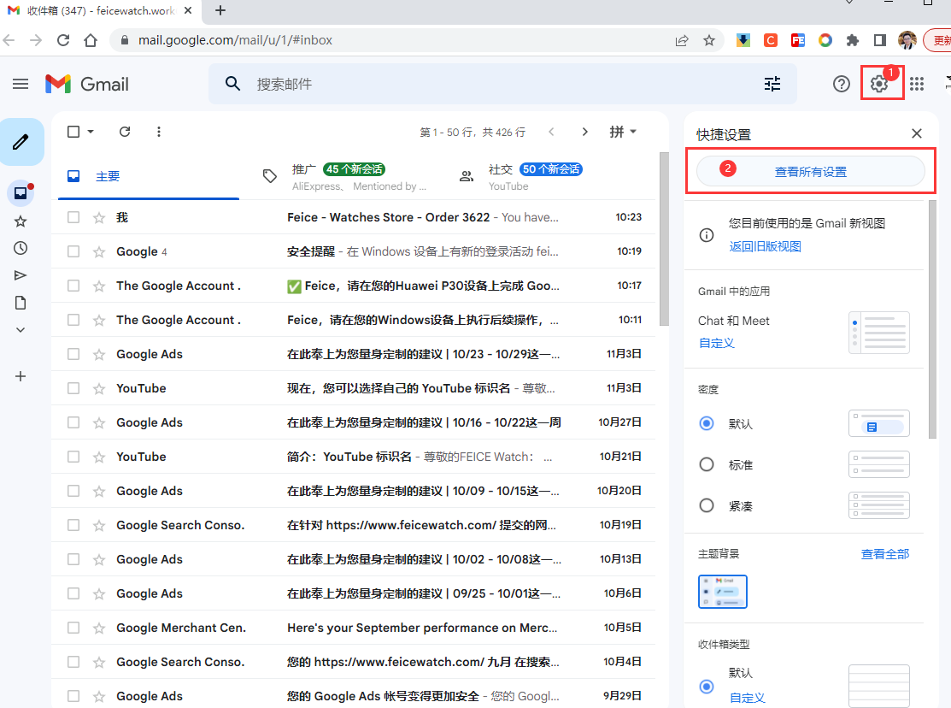
Task: Open the Huawei P30 Google Account email
Action: (353, 286)
